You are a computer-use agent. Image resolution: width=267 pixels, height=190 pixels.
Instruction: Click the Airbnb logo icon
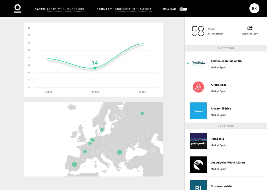coord(198,87)
